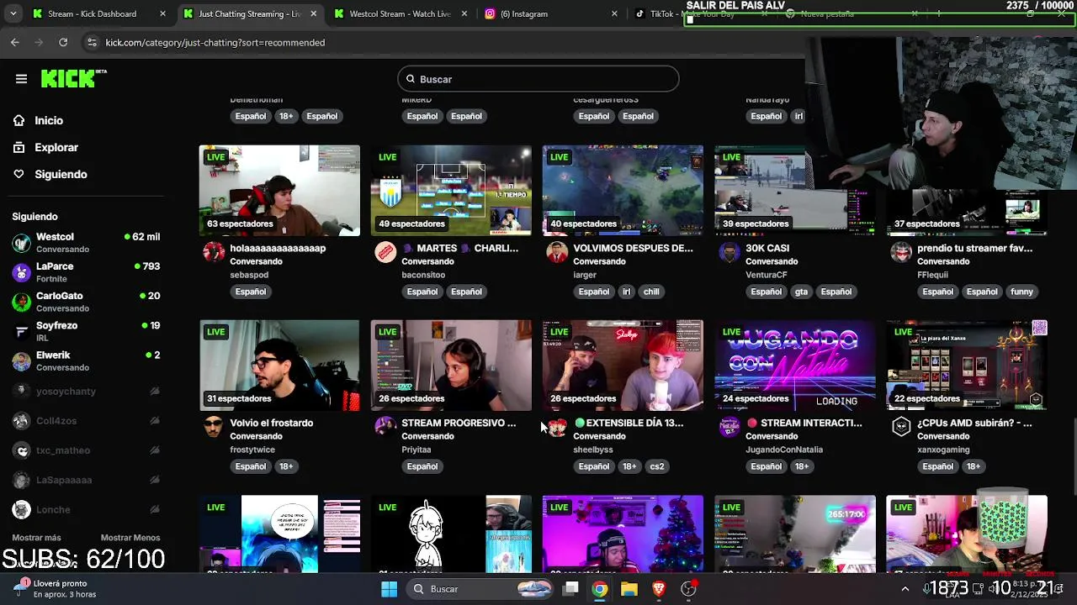The image size is (1077, 605).
Task: Open 'VOLVIMOS DESPUES DE...' stream title
Action: click(633, 248)
